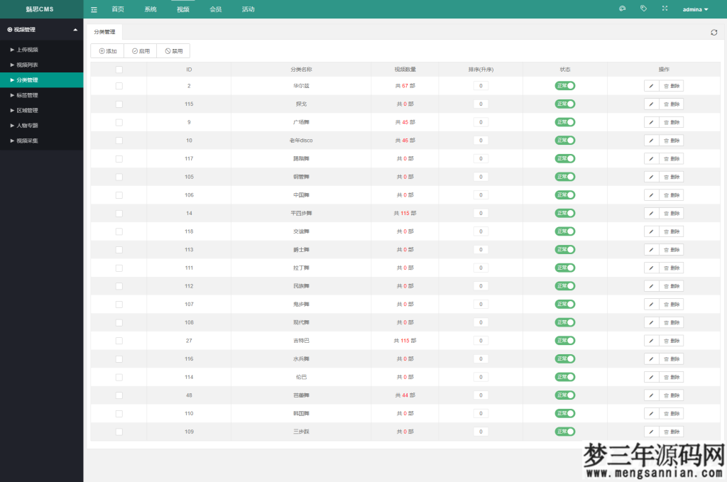Click the edit pencil icon for 吉特巴

tap(651, 341)
